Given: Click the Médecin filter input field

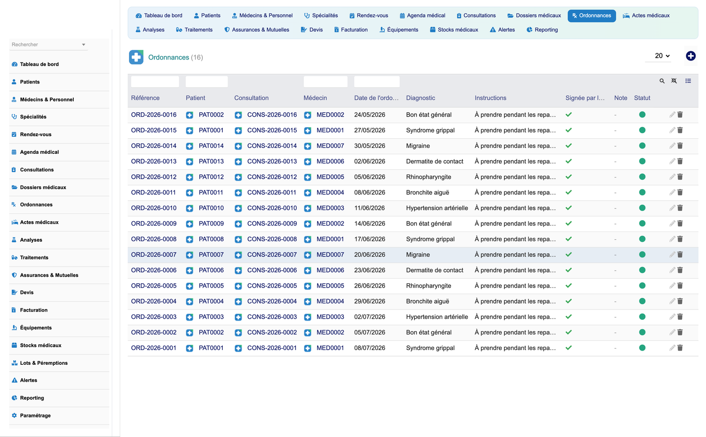Looking at the screenshot, I should tap(325, 82).
